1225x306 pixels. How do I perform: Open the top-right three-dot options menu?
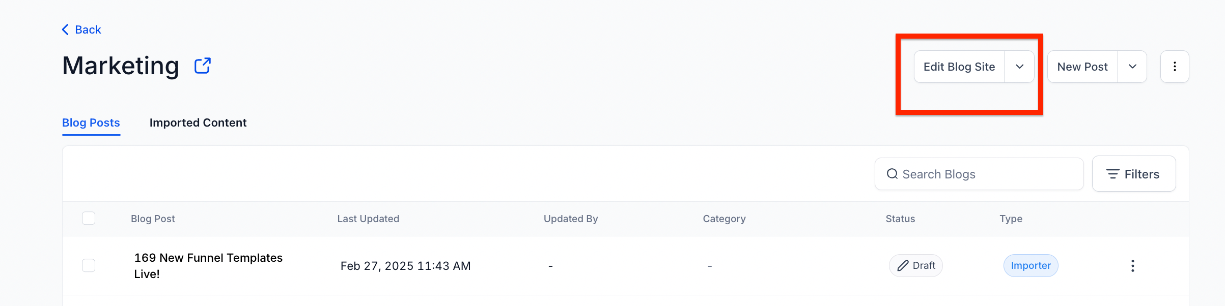1175,67
